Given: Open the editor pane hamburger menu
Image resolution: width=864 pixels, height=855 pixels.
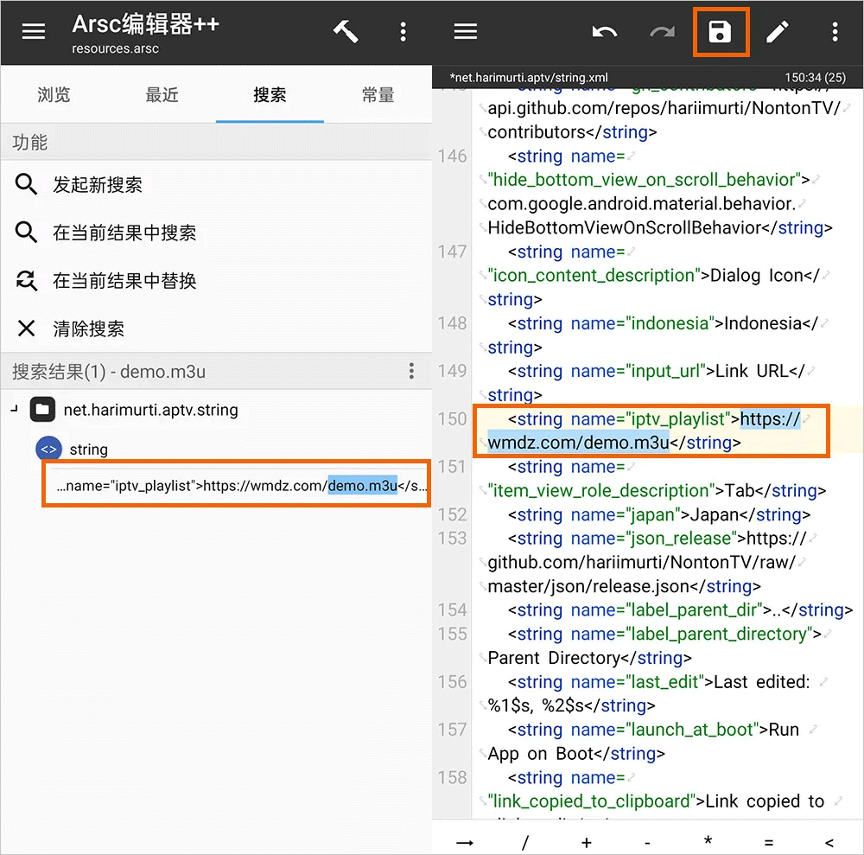Looking at the screenshot, I should 466,32.
